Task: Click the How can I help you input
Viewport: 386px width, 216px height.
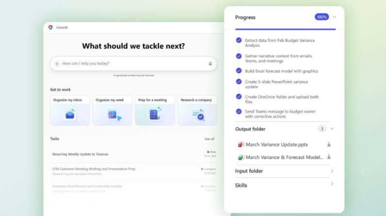Action: pyautogui.click(x=131, y=64)
